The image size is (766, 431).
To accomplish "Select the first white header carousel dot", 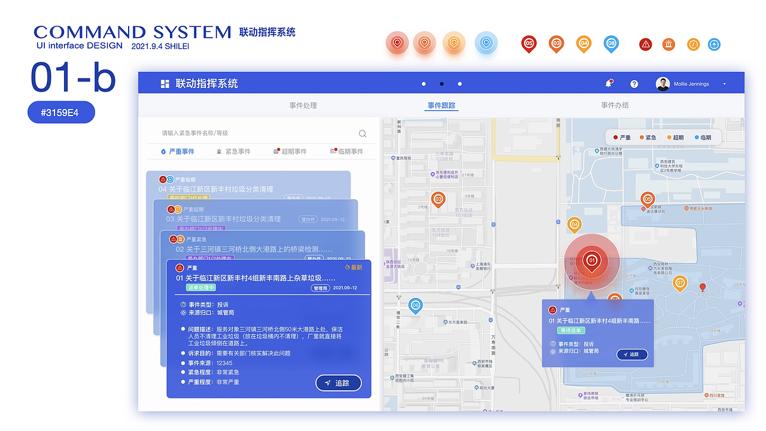I will click(x=424, y=84).
